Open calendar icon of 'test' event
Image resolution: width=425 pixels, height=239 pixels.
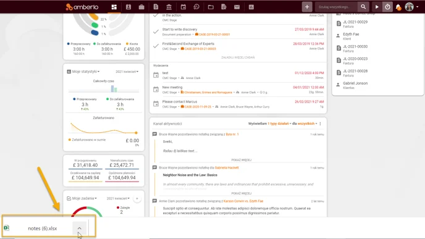coord(156,75)
